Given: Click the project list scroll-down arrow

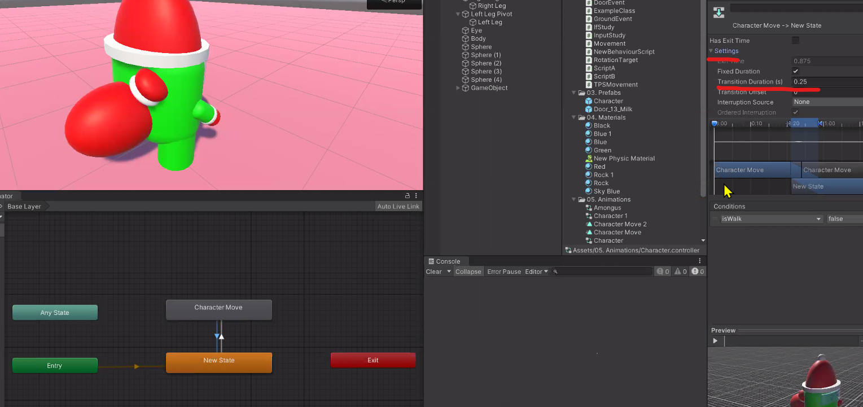Looking at the screenshot, I should pos(703,241).
